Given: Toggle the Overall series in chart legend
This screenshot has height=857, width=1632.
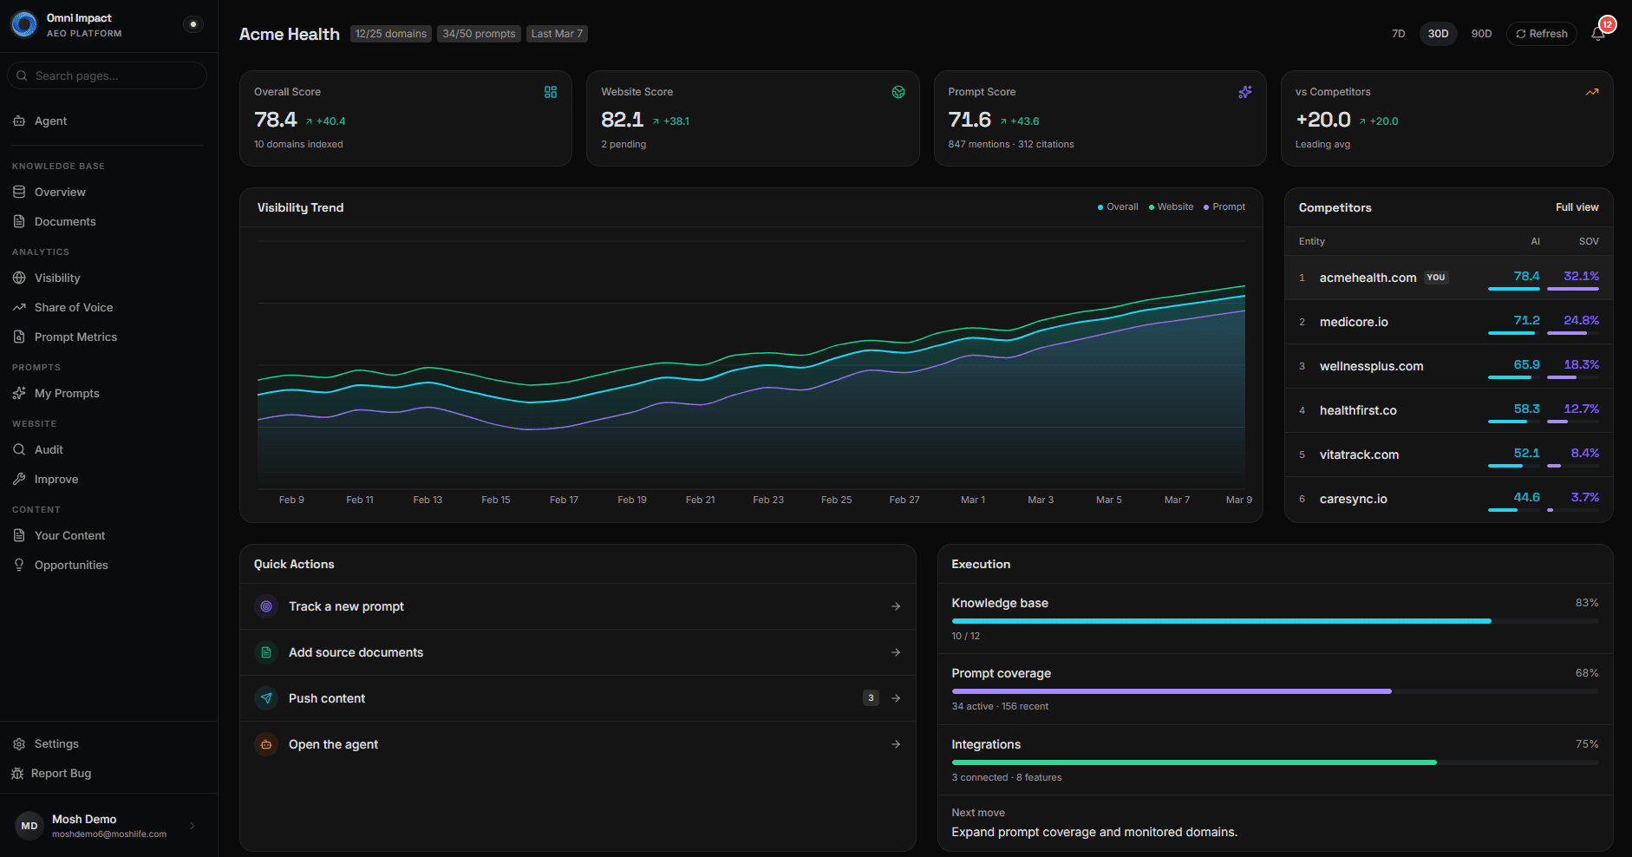Looking at the screenshot, I should point(1118,207).
